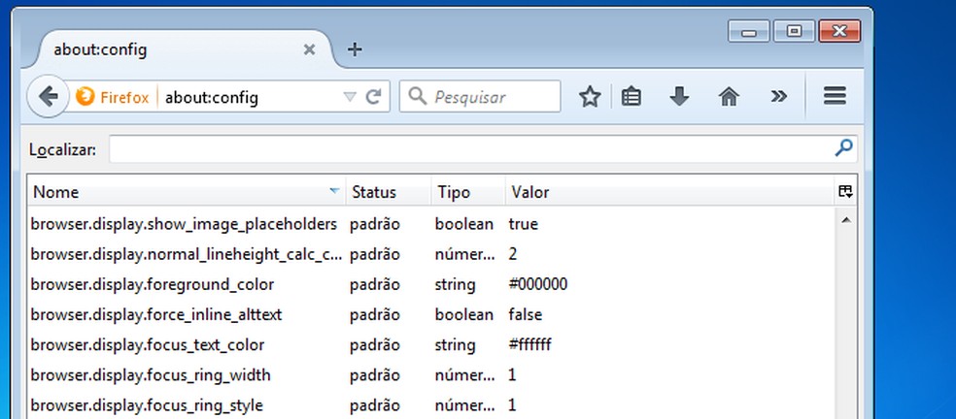Maximize the Firefox window
956x419 pixels.
(794, 31)
